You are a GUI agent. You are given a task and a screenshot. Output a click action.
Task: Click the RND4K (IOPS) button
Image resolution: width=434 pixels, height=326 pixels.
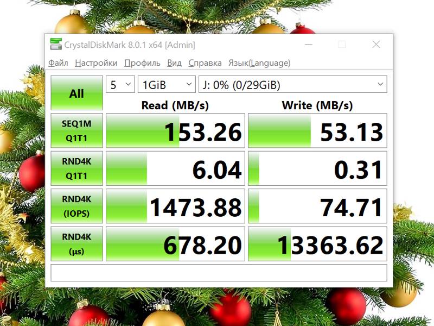click(x=76, y=206)
